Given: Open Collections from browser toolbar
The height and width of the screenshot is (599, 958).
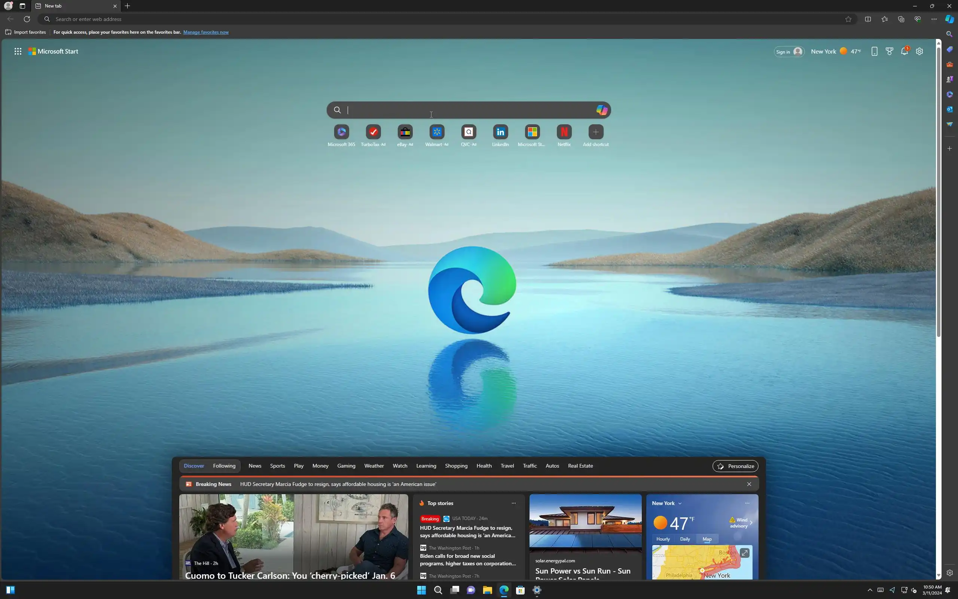Looking at the screenshot, I should 901,19.
